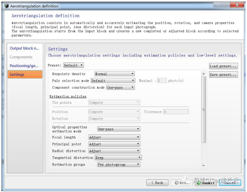This screenshot has height=192, width=247.
Task: Open Tangential distortion dropdown
Action: pyautogui.click(x=118, y=158)
